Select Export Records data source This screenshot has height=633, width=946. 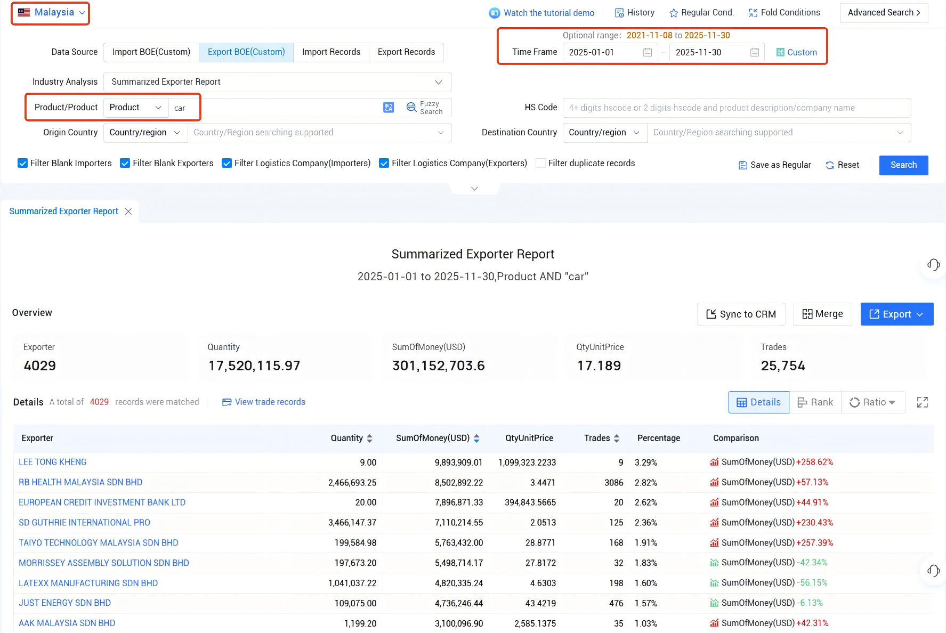point(407,52)
